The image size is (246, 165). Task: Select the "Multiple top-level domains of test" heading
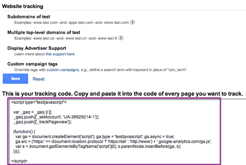(44, 32)
